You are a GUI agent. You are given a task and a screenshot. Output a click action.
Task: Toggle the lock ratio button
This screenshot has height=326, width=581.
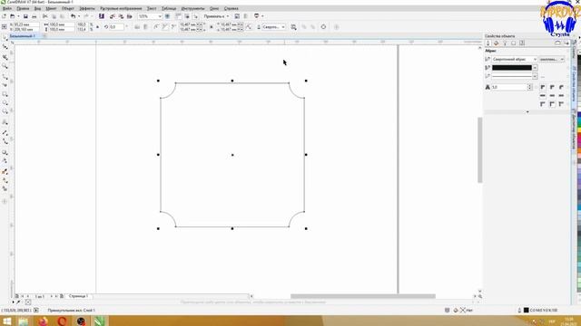click(97, 26)
